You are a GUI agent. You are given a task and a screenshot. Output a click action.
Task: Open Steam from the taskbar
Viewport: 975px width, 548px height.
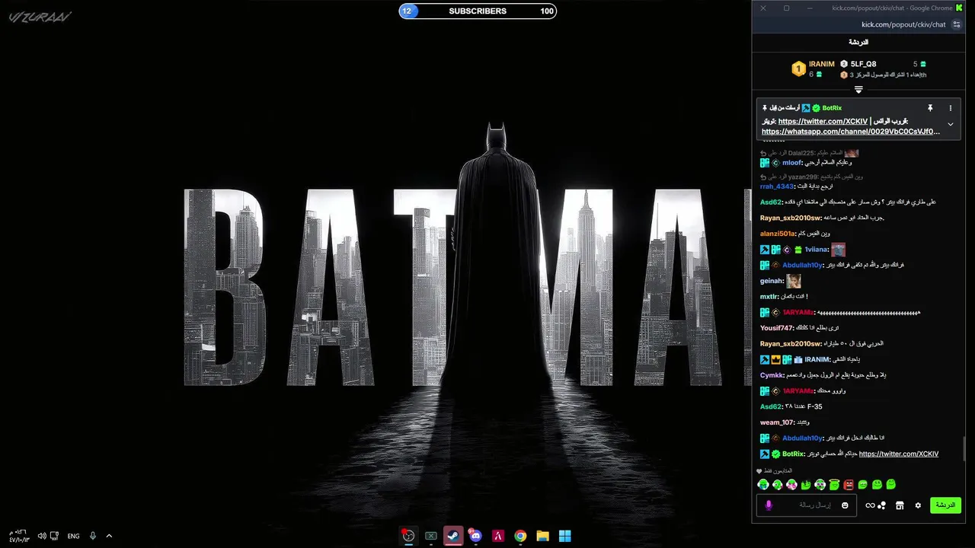pos(453,536)
